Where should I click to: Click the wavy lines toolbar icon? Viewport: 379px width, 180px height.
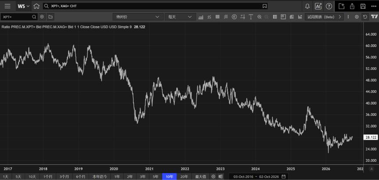click(x=226, y=17)
